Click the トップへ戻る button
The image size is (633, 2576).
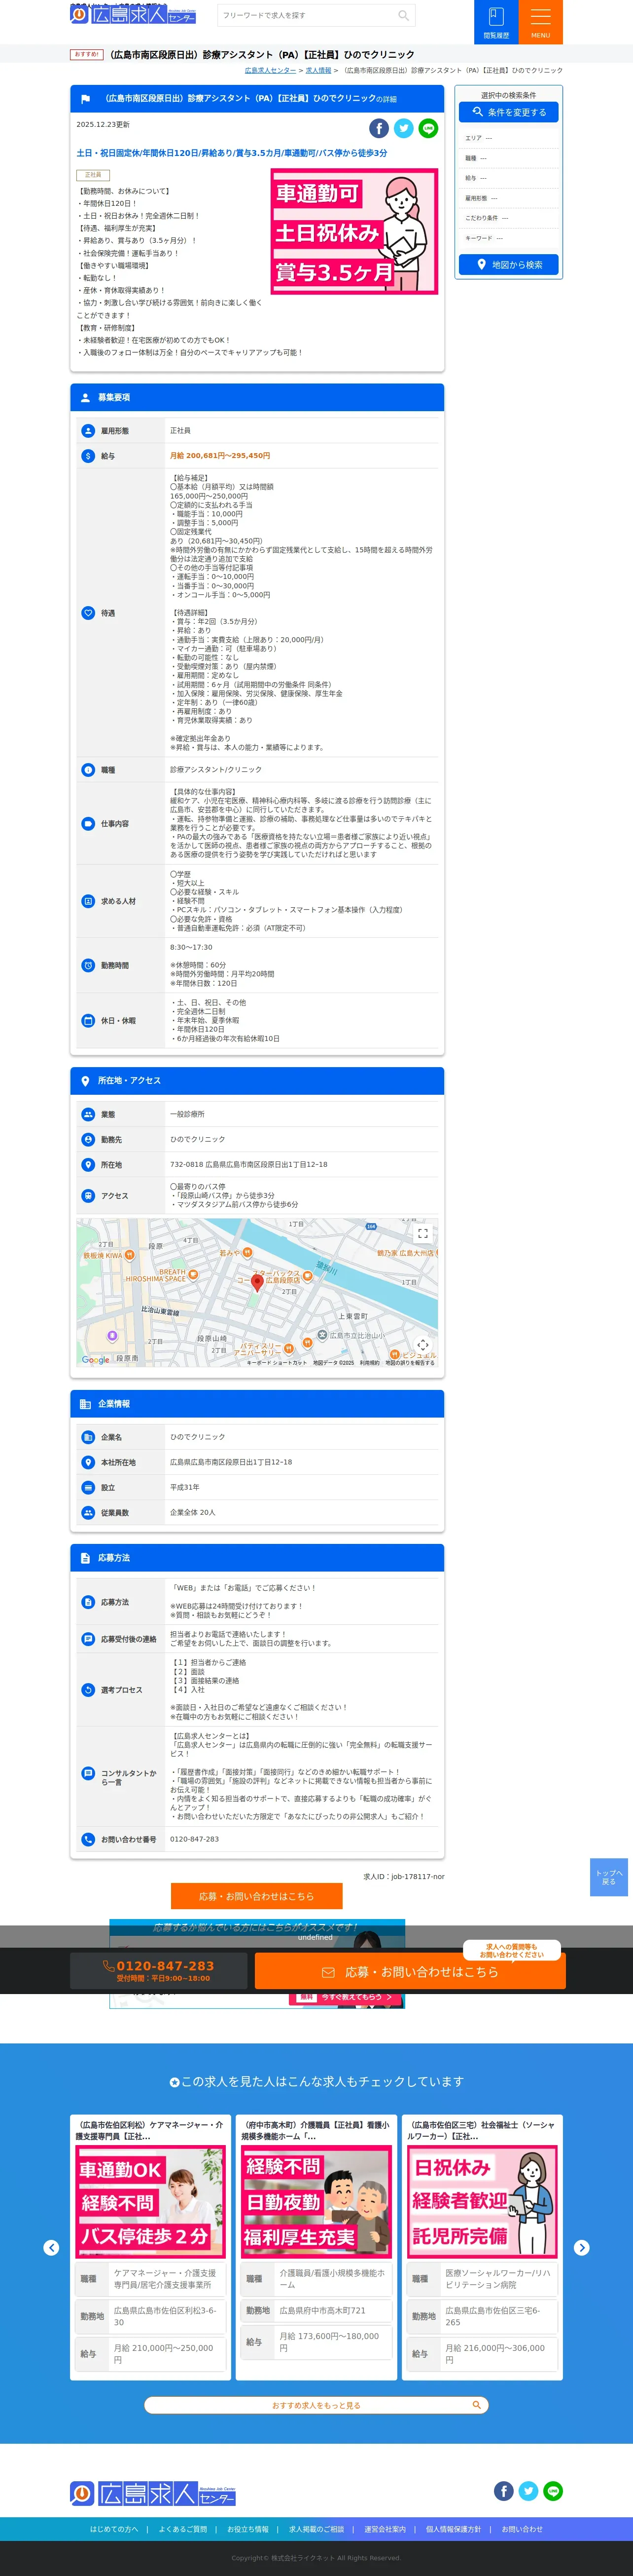click(x=609, y=1877)
